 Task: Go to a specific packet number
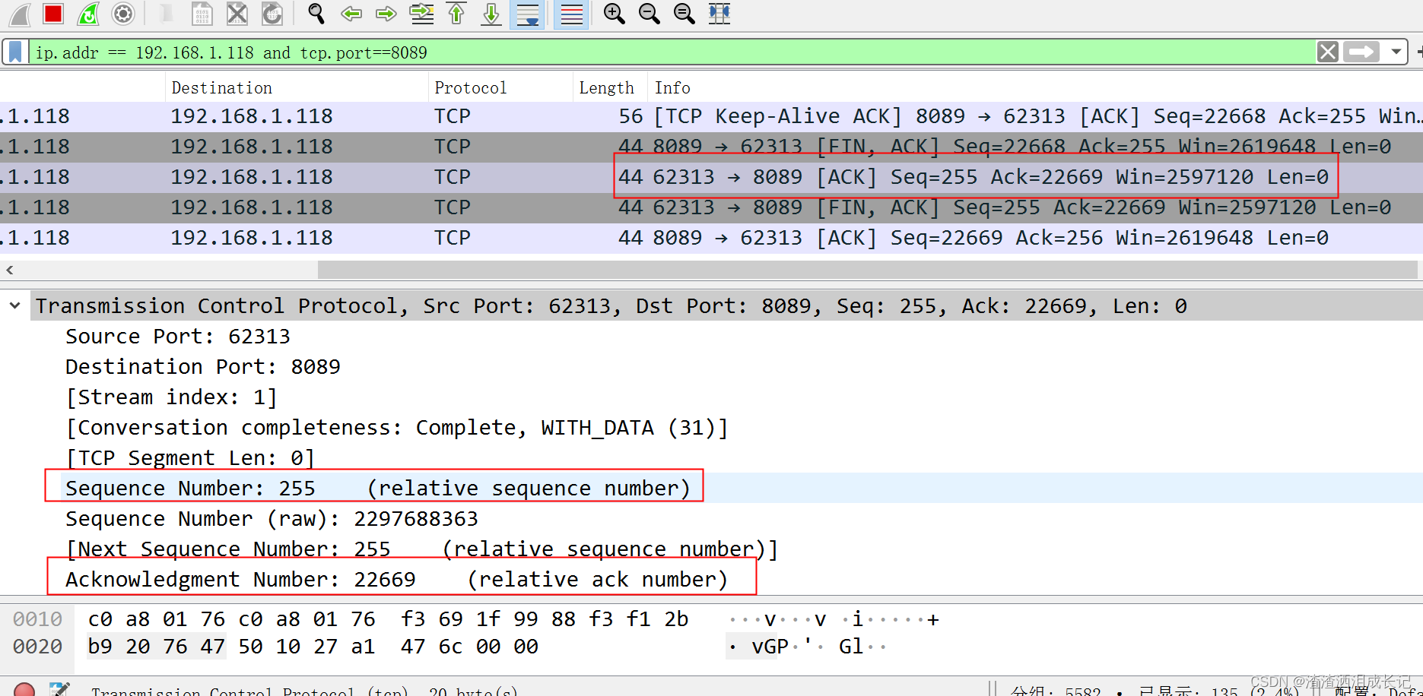[421, 14]
